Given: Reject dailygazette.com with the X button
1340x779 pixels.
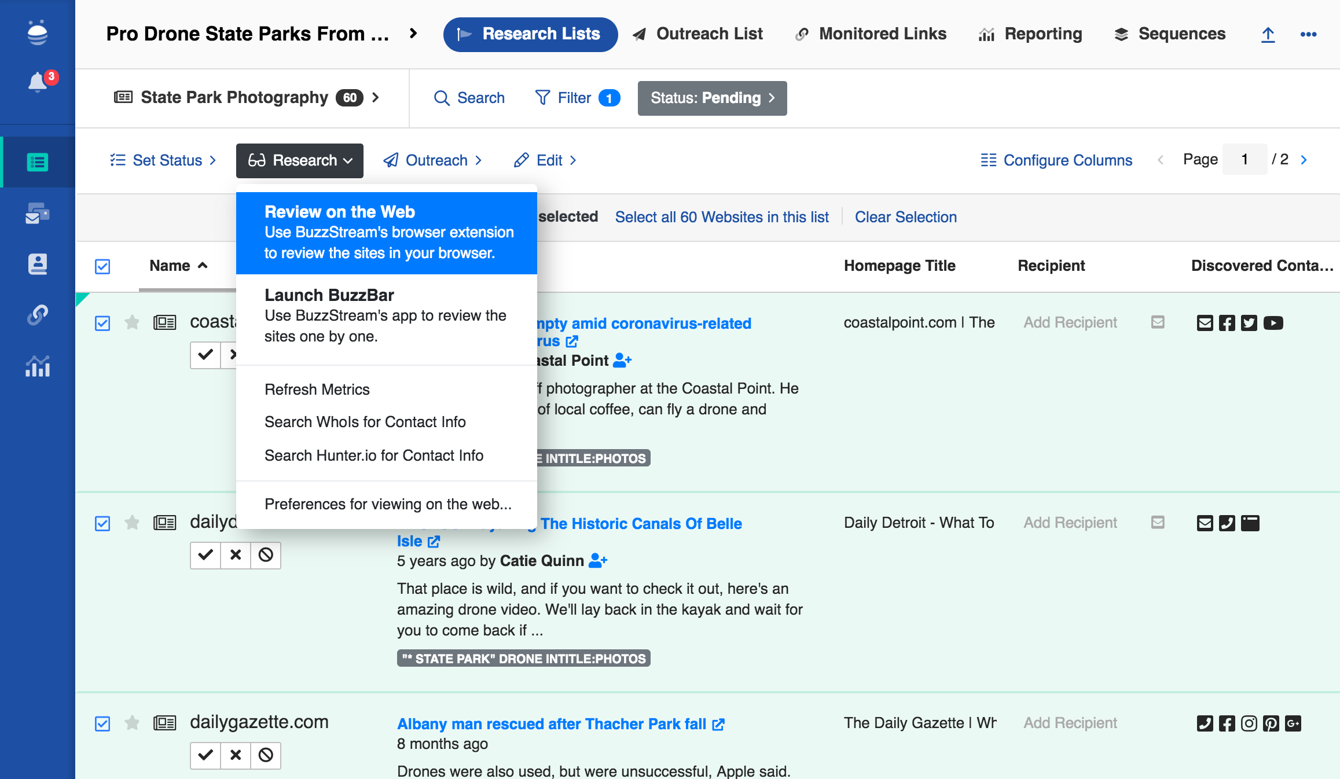Looking at the screenshot, I should 236,755.
